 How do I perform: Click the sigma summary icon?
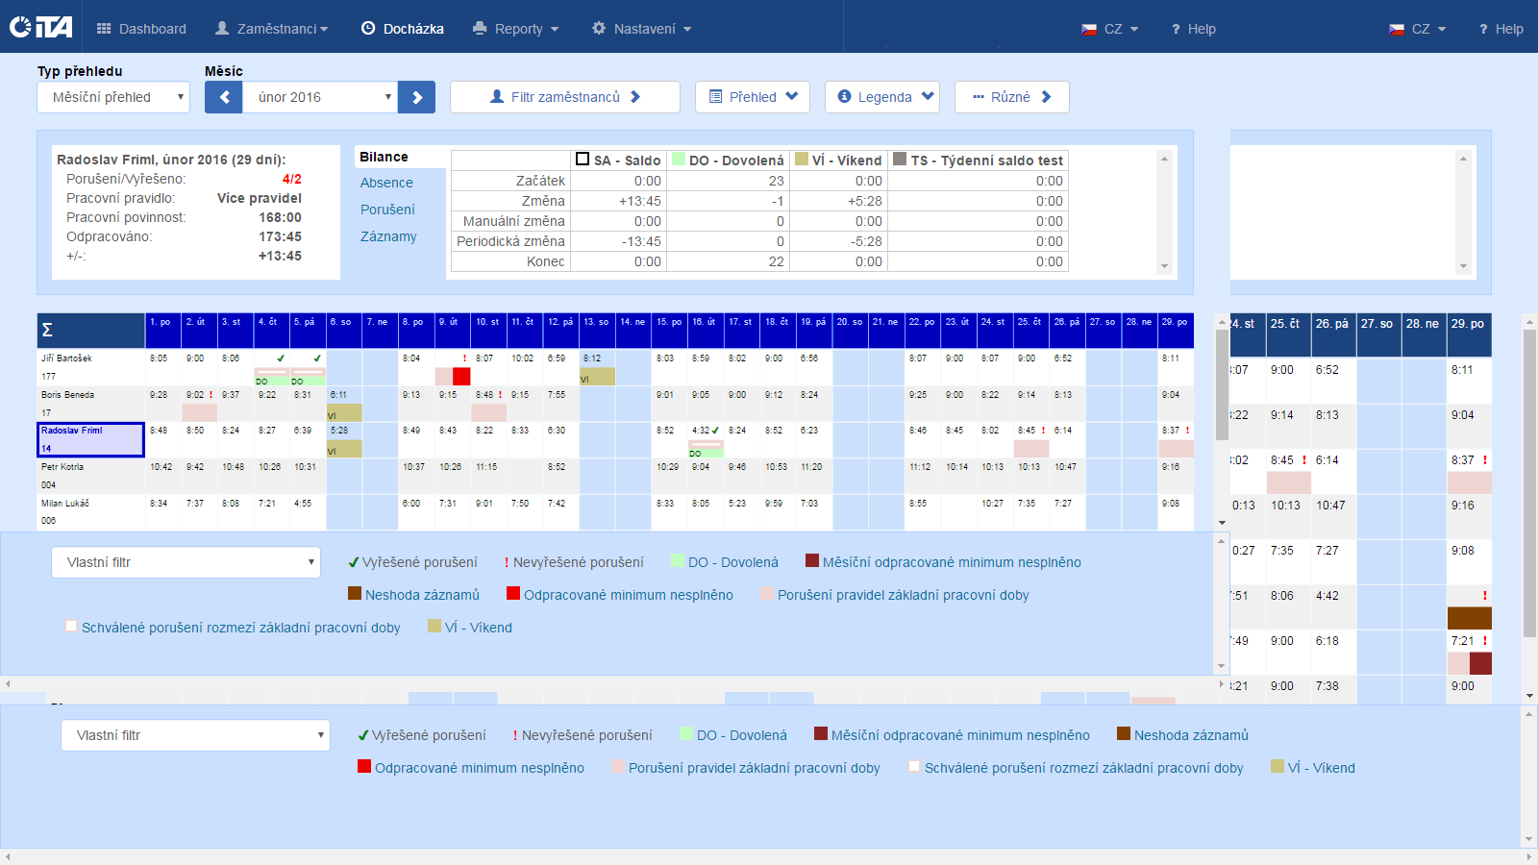47,331
